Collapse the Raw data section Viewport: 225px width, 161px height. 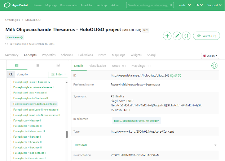(x=215, y=145)
